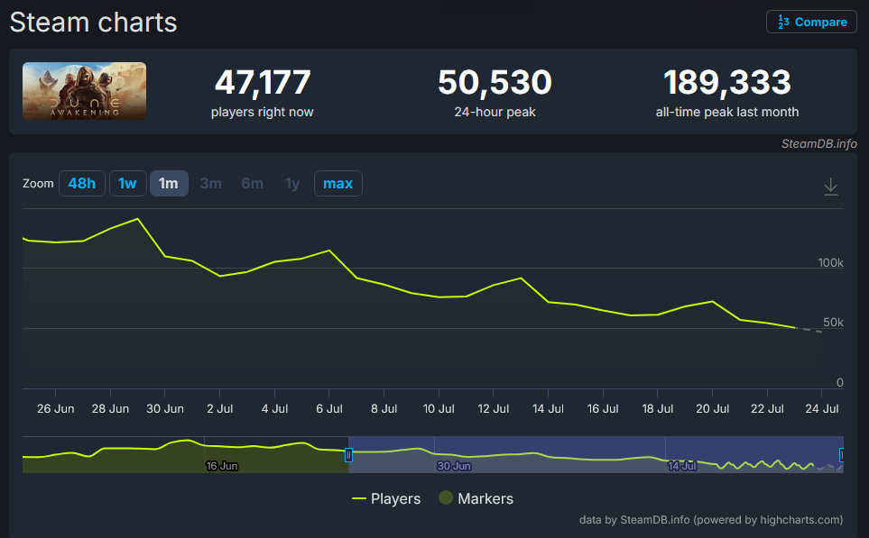Choose the 3m zoom option

(210, 183)
